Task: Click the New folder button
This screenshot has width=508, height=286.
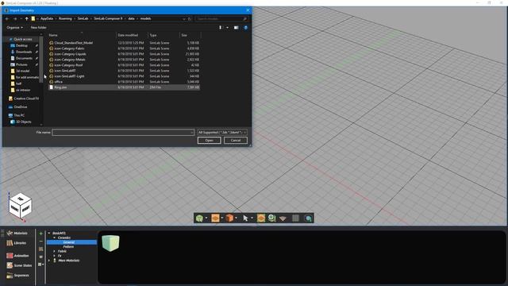Action: click(39, 28)
